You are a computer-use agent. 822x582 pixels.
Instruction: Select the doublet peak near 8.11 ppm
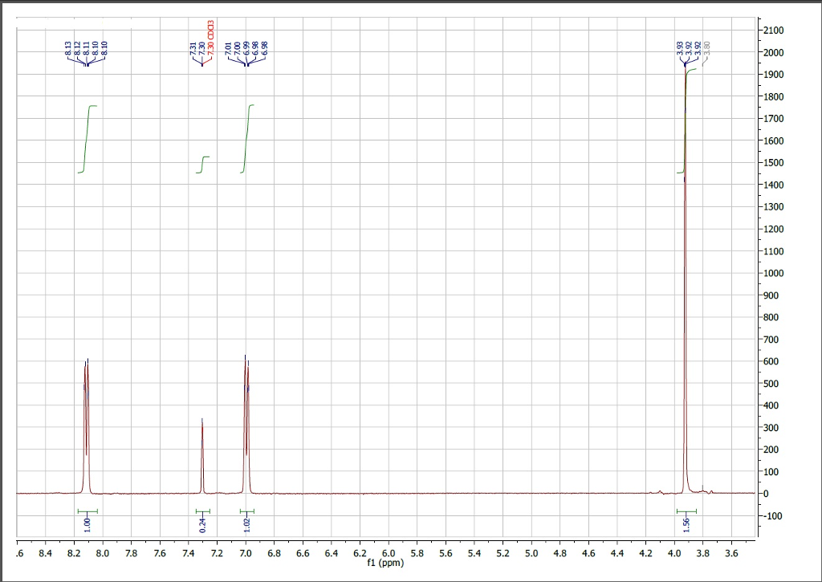click(86, 401)
